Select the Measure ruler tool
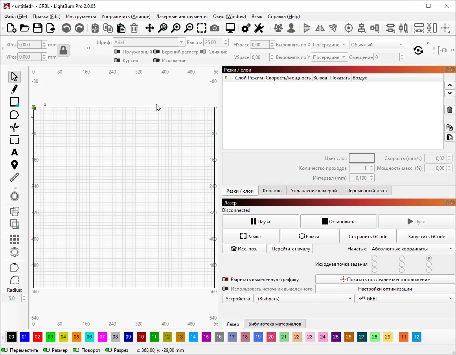456x355 pixels. click(x=15, y=177)
